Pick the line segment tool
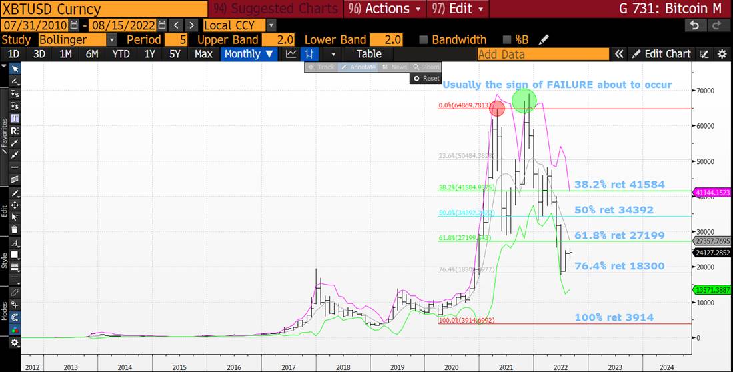This screenshot has width=733, height=372. coord(15,155)
